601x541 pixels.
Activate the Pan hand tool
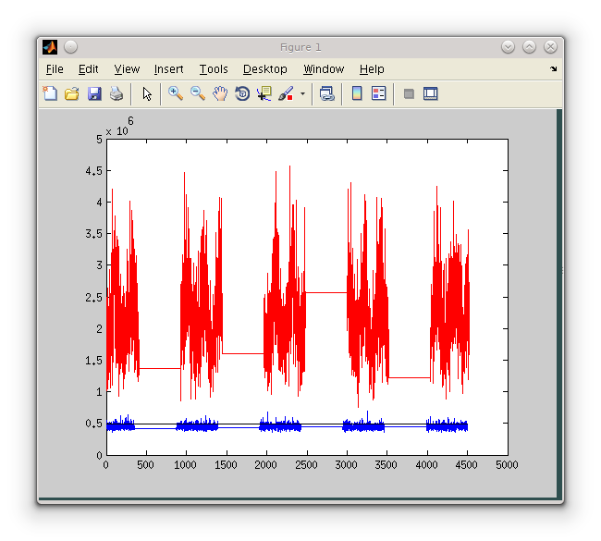(x=220, y=93)
